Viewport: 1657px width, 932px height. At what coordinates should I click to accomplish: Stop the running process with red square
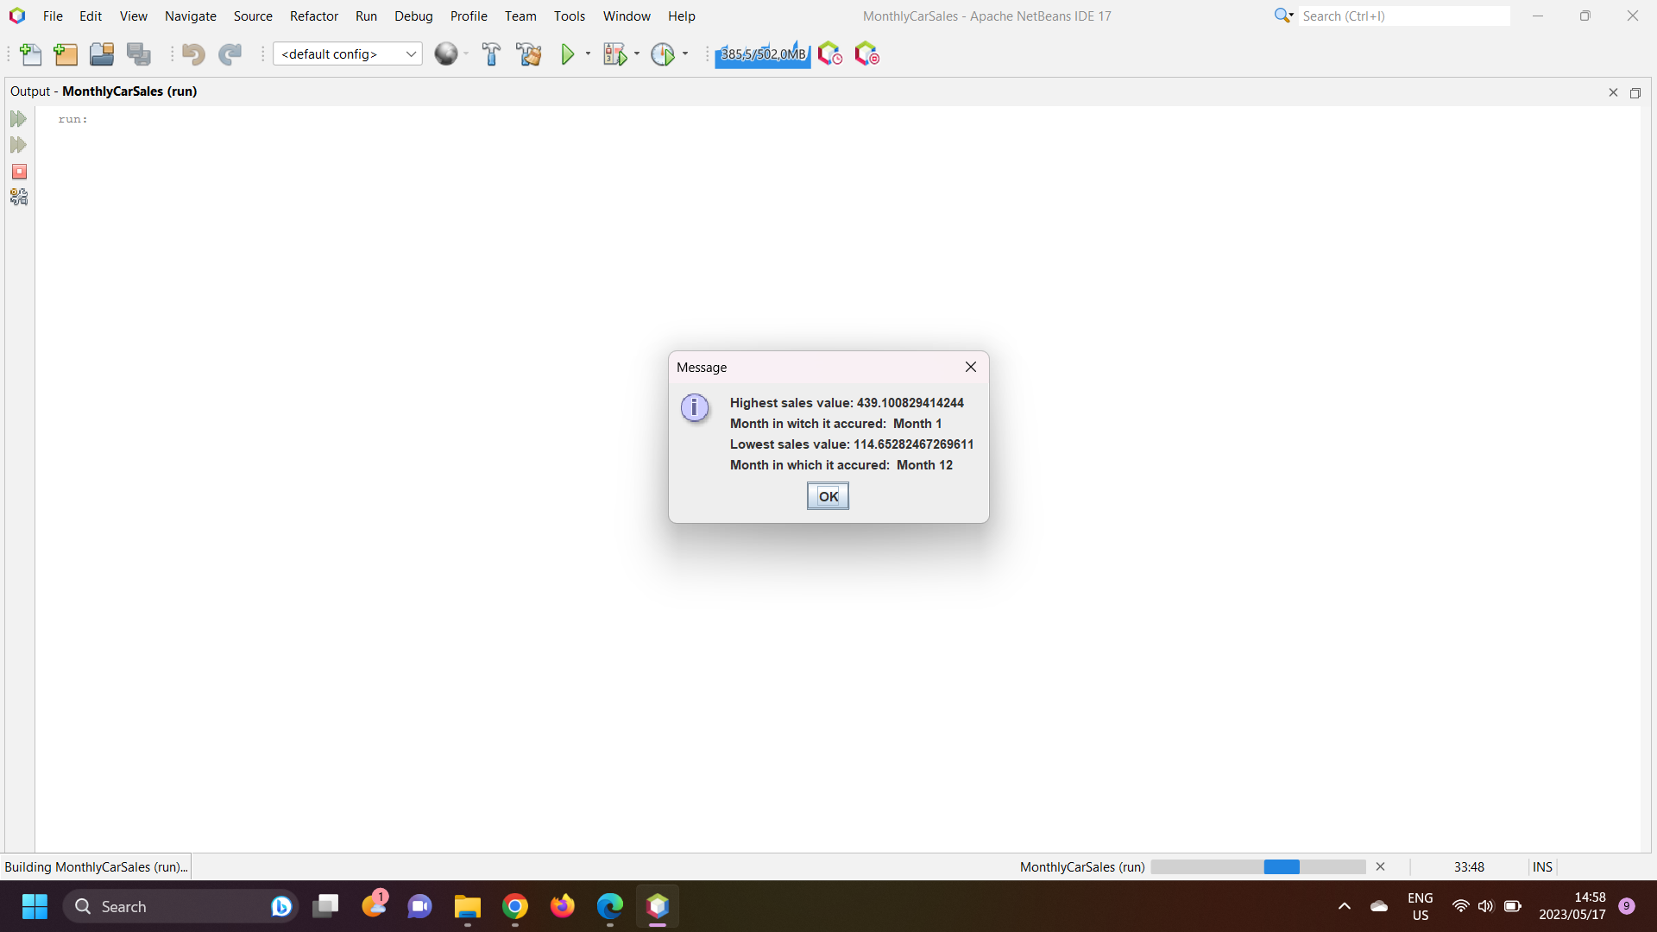[x=19, y=172]
